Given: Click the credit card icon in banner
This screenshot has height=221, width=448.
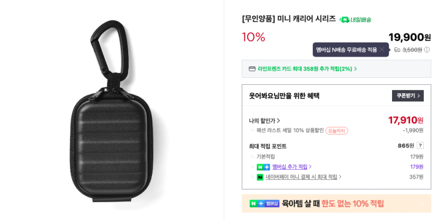Looking at the screenshot, I should (x=252, y=69).
